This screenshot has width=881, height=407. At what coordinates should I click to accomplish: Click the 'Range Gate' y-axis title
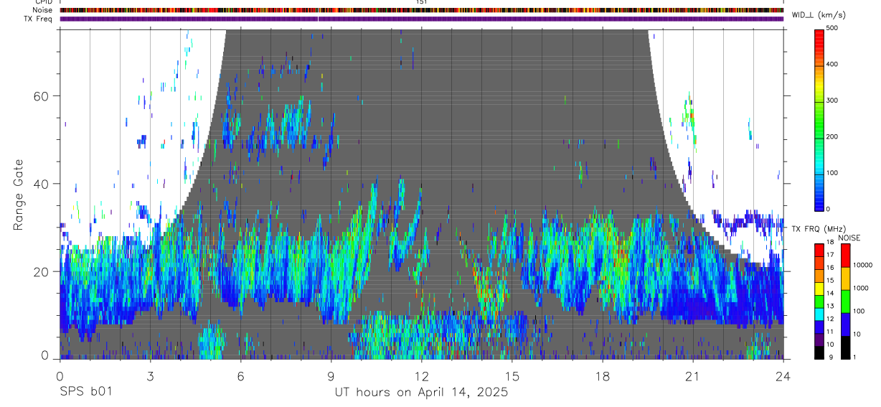point(19,195)
